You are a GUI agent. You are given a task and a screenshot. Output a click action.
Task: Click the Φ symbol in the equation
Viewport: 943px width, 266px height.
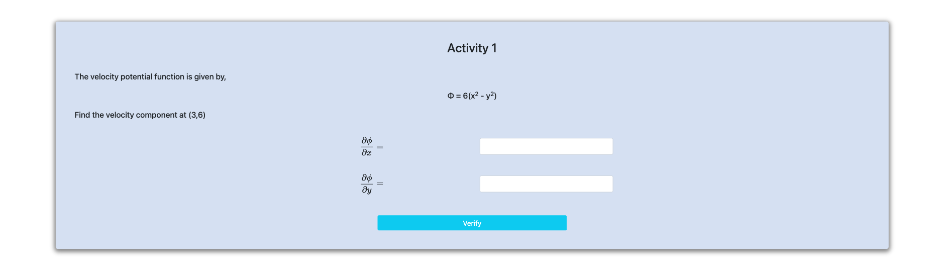(451, 96)
